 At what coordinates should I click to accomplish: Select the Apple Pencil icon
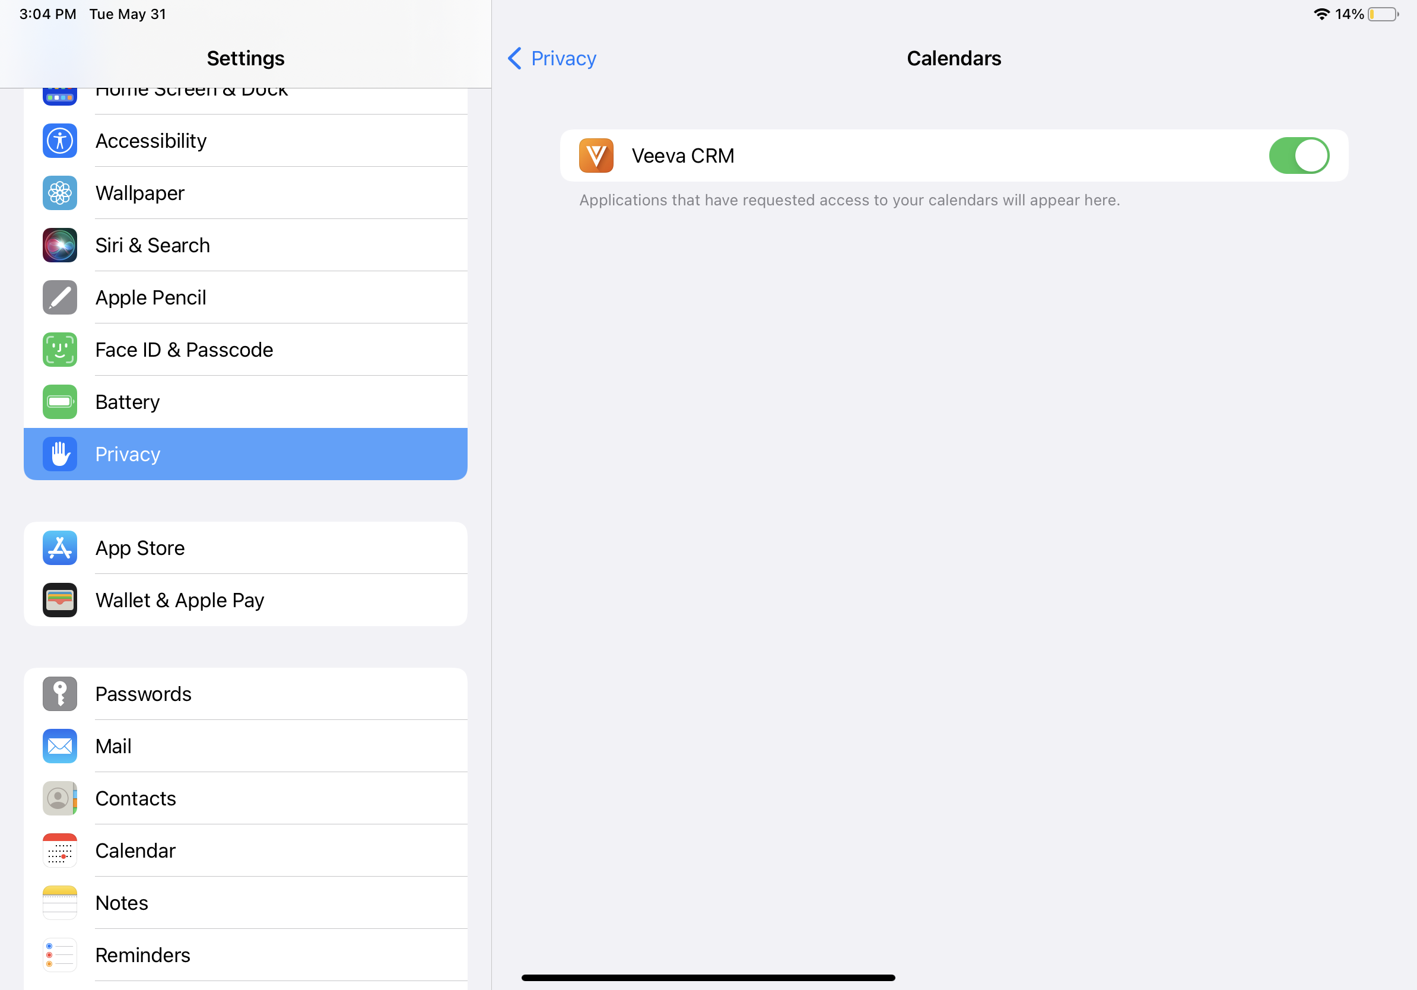pyautogui.click(x=60, y=297)
